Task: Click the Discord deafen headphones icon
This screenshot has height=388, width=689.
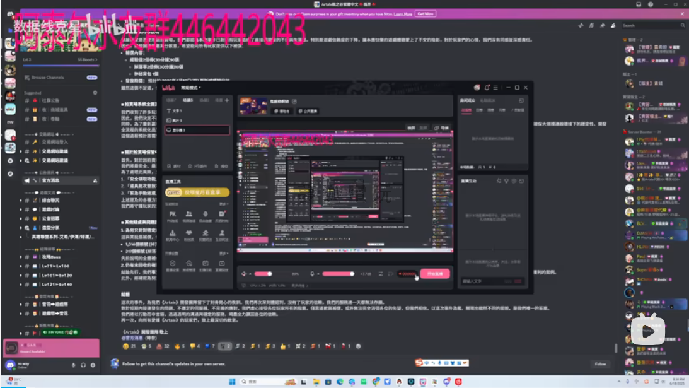Action: (x=83, y=365)
